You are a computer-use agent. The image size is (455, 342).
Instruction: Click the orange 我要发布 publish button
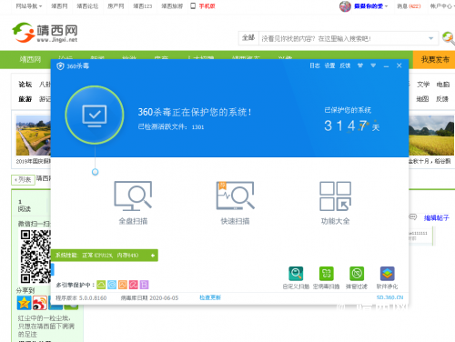(x=435, y=59)
